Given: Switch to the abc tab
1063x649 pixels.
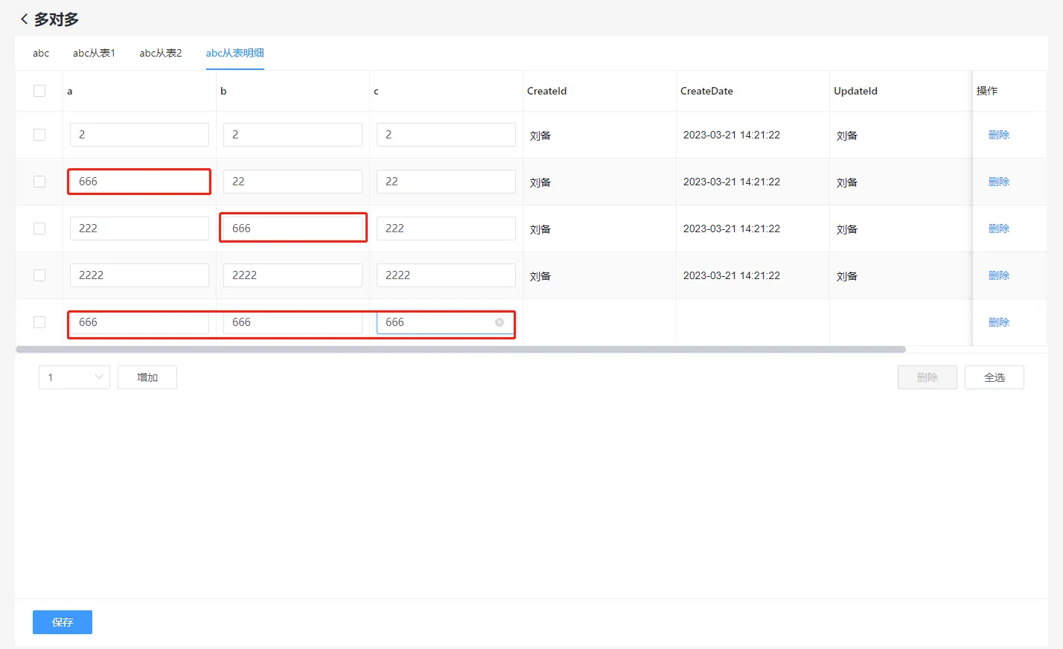Looking at the screenshot, I should pyautogui.click(x=41, y=53).
